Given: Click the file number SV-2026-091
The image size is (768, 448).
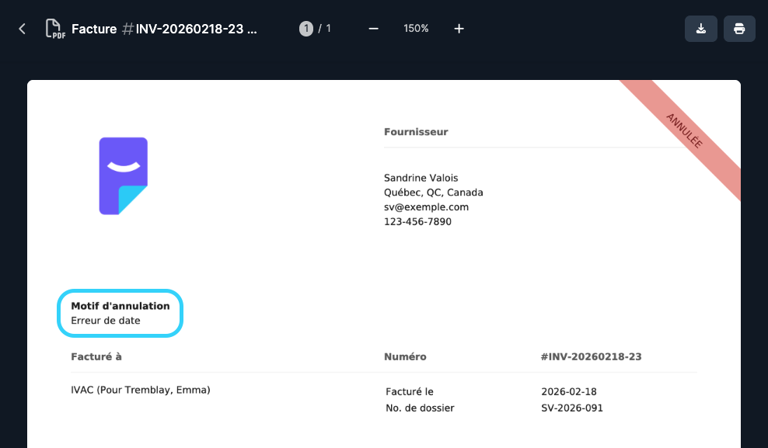Looking at the screenshot, I should point(572,408).
